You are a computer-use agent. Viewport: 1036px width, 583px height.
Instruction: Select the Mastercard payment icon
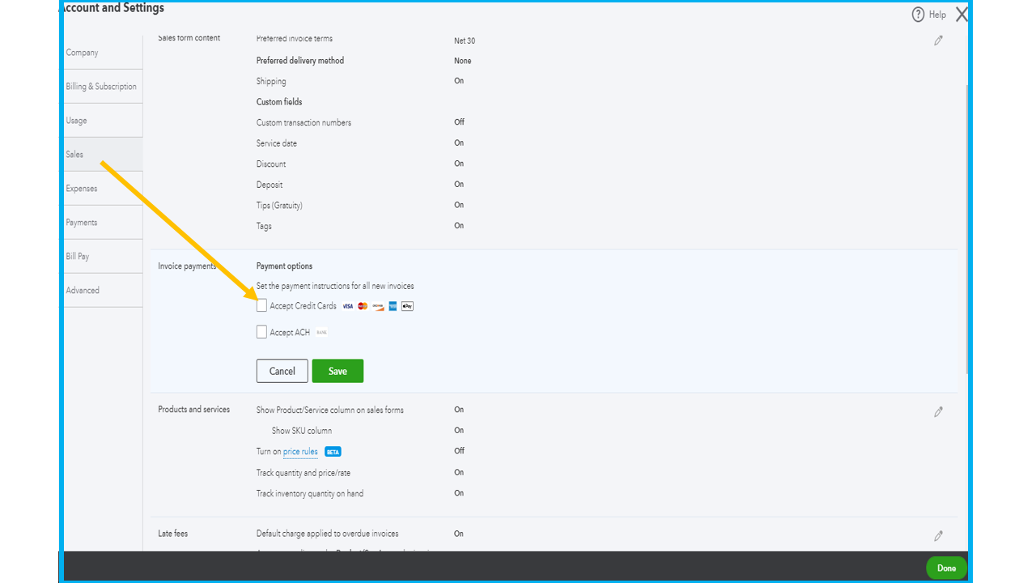coord(362,306)
